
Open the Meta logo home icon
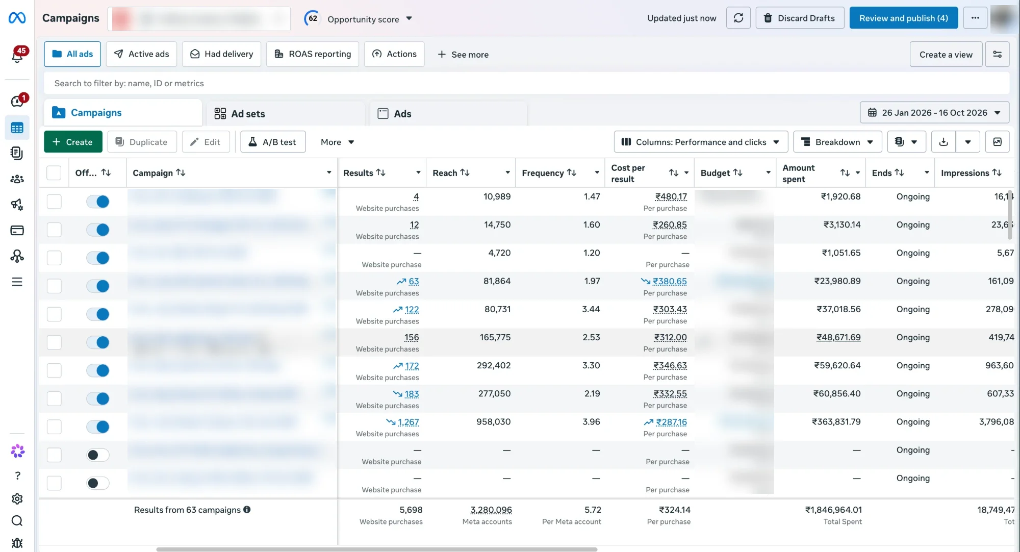(x=17, y=18)
